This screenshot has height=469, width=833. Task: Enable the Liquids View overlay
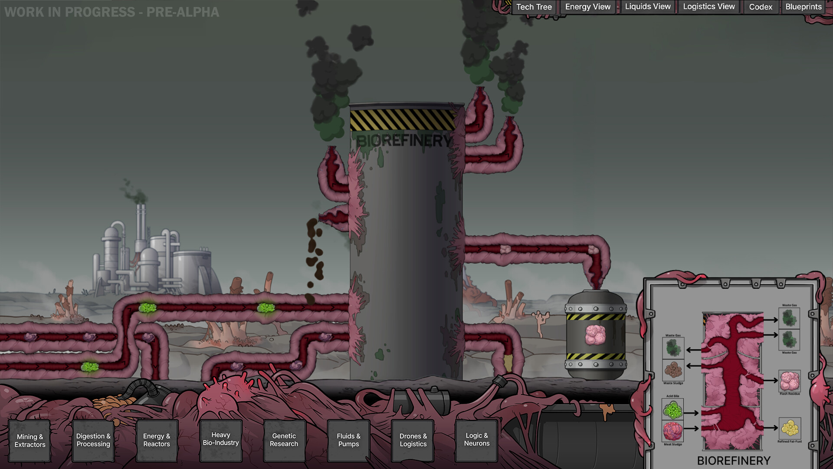point(647,7)
